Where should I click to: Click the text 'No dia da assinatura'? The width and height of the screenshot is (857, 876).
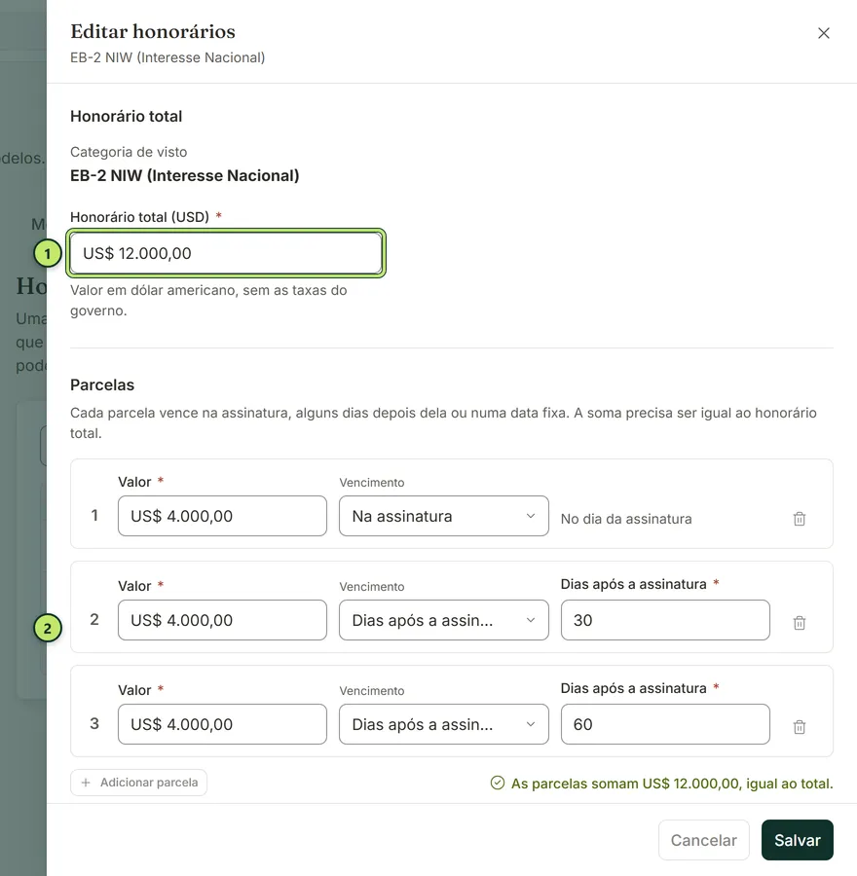click(x=626, y=519)
